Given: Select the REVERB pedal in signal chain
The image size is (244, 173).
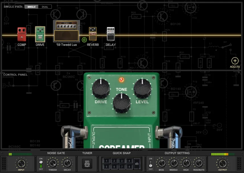Looking at the screenshot, I should [93, 34].
